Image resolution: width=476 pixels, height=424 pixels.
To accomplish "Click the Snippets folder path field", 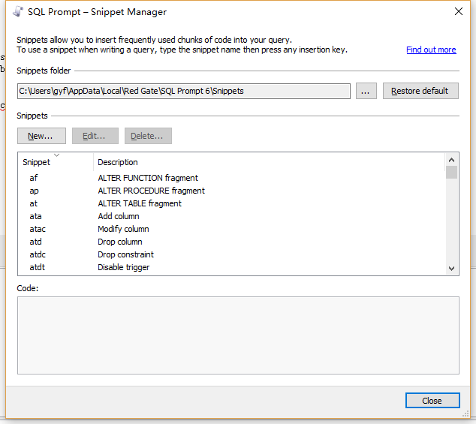I will (184, 91).
